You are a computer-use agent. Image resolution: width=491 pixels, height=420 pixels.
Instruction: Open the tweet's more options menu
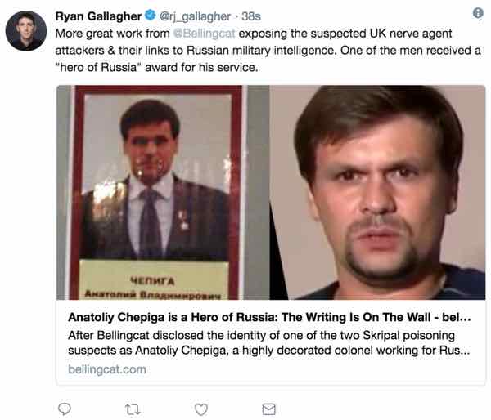478,13
